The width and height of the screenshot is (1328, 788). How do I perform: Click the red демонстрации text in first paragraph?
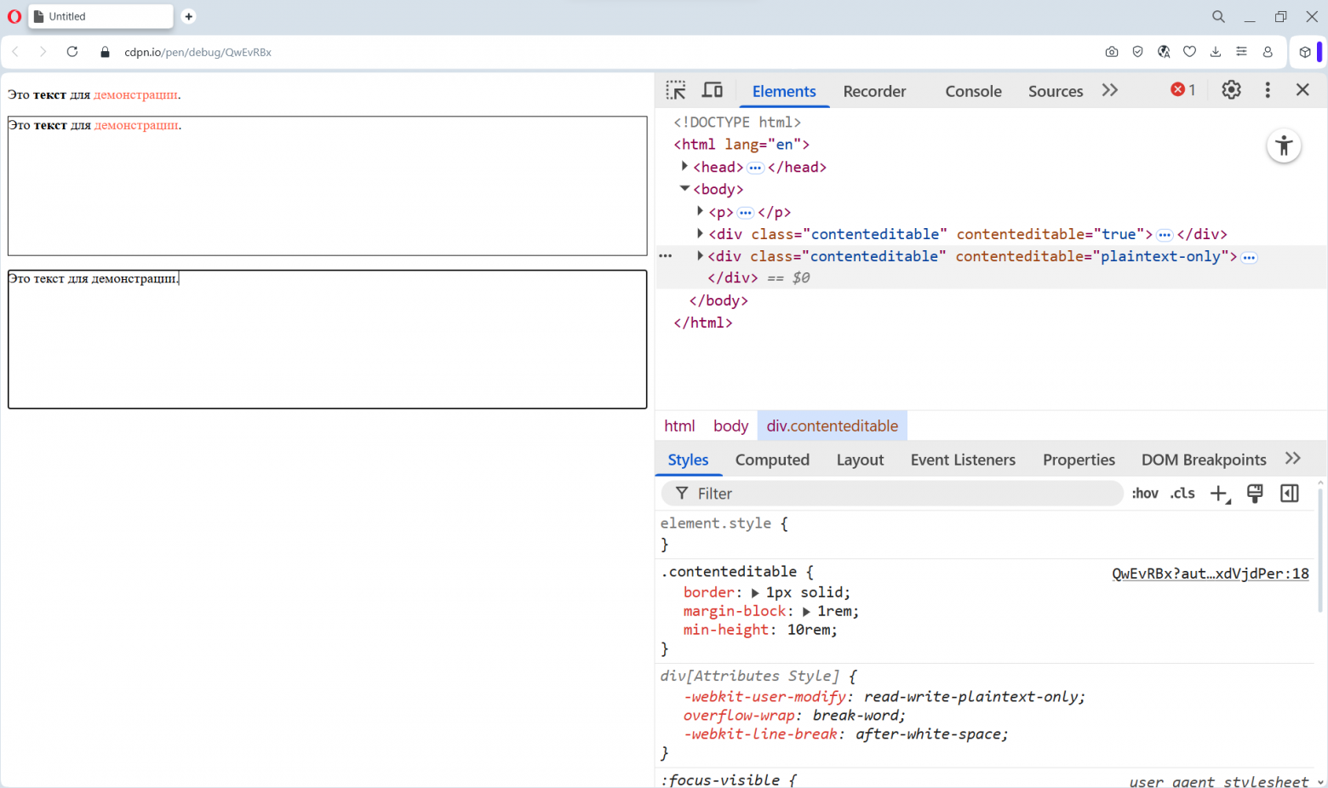pos(136,94)
